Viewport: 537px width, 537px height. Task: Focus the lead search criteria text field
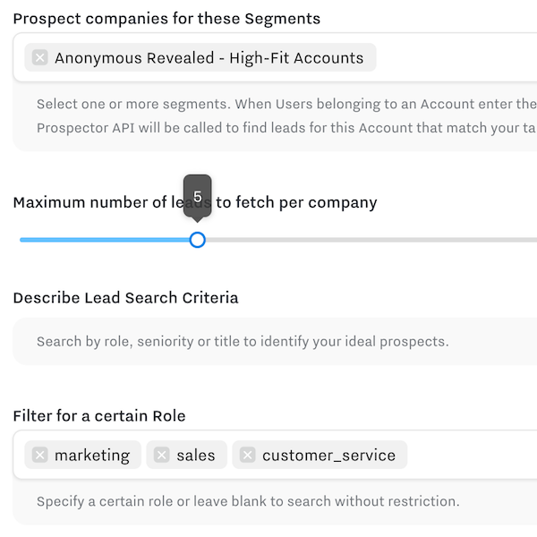[268, 341]
